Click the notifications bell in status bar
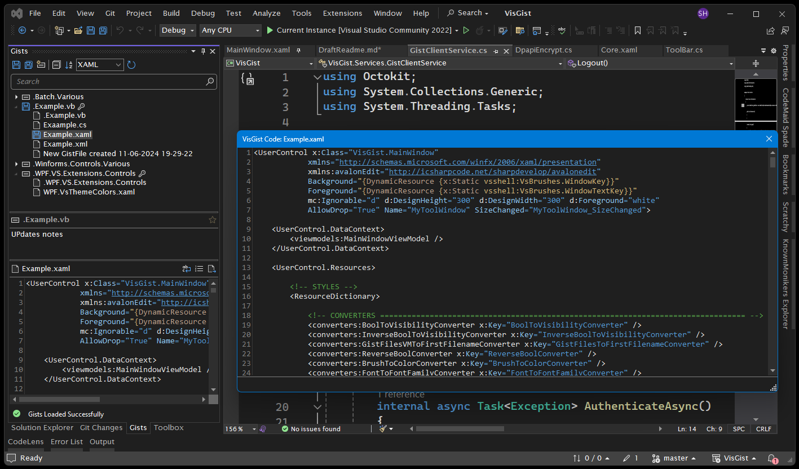The width and height of the screenshot is (799, 469). [x=772, y=458]
